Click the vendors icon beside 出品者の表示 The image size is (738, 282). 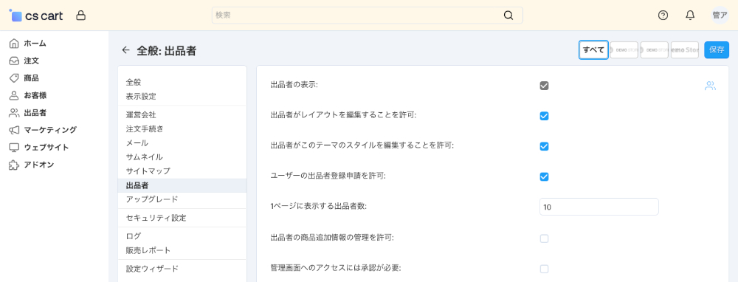[x=710, y=86]
